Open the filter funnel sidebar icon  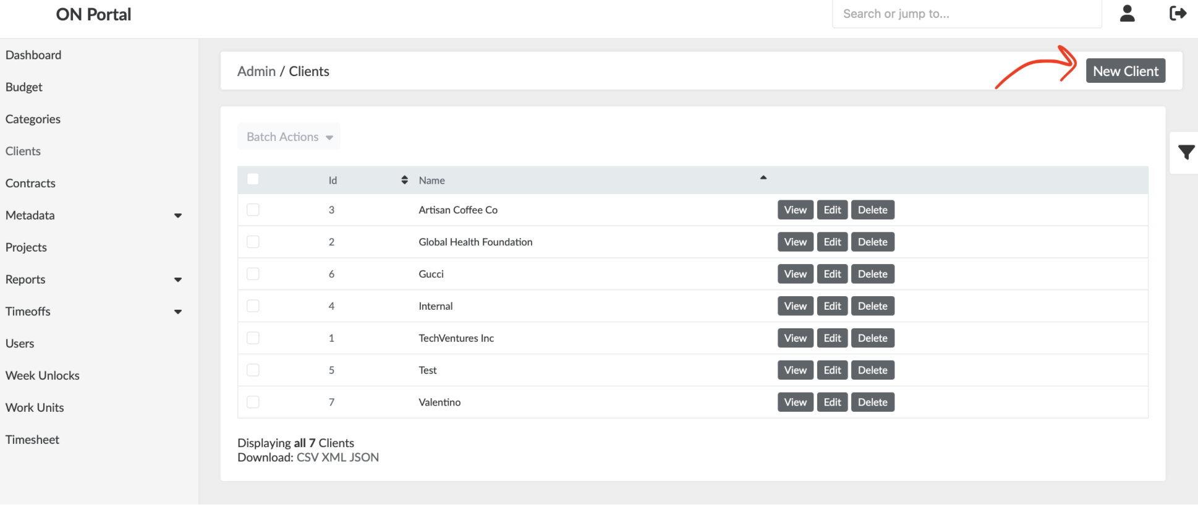[x=1186, y=152]
